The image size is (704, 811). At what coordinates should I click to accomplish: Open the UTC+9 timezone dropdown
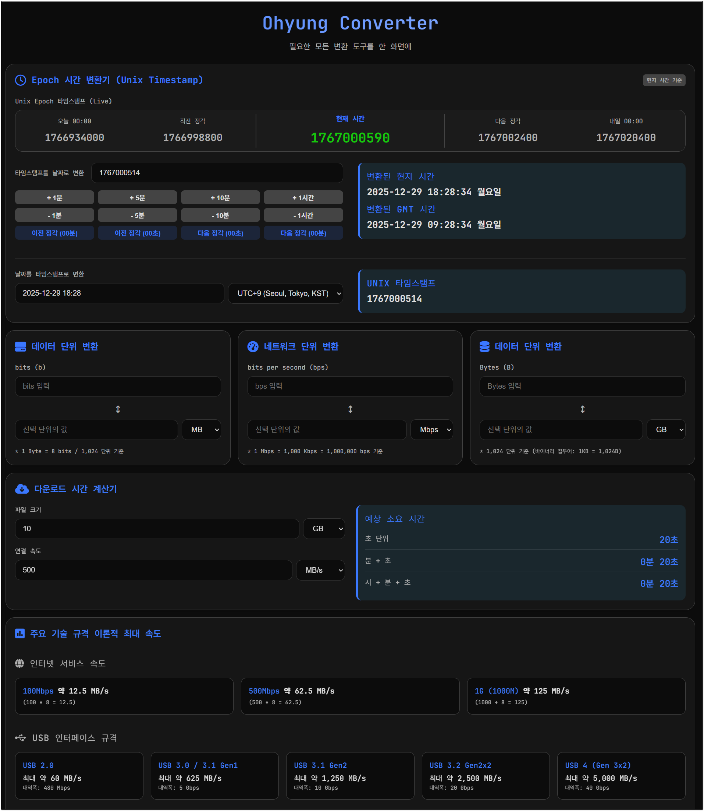285,293
